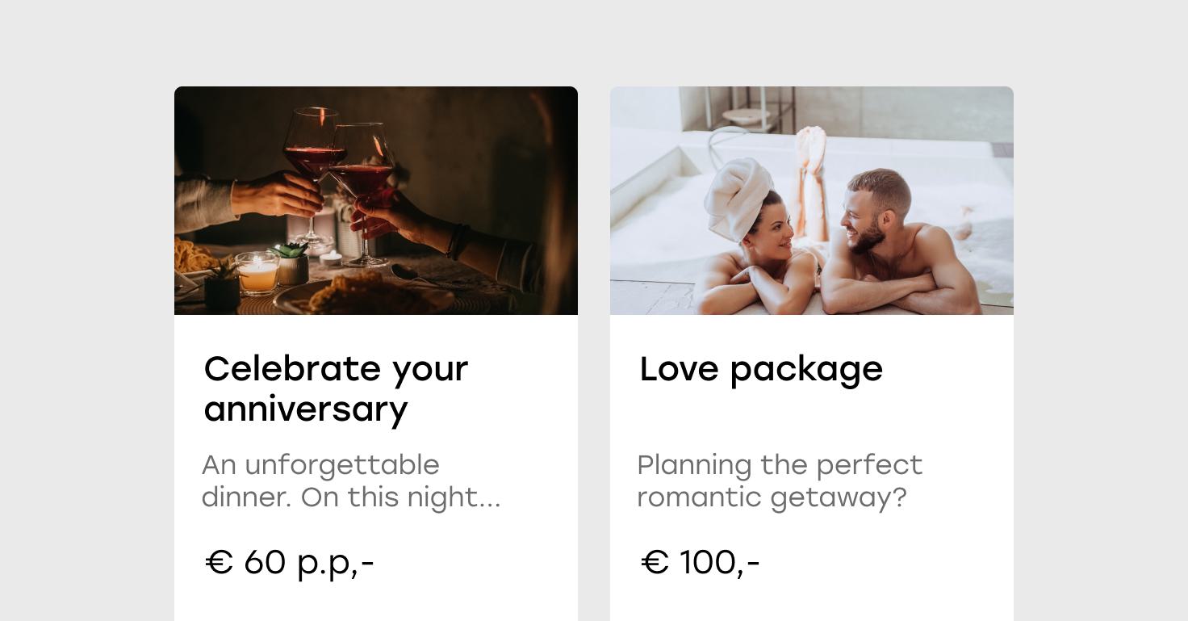
Task: Click the lit candle in dinner photo
Action: click(258, 273)
